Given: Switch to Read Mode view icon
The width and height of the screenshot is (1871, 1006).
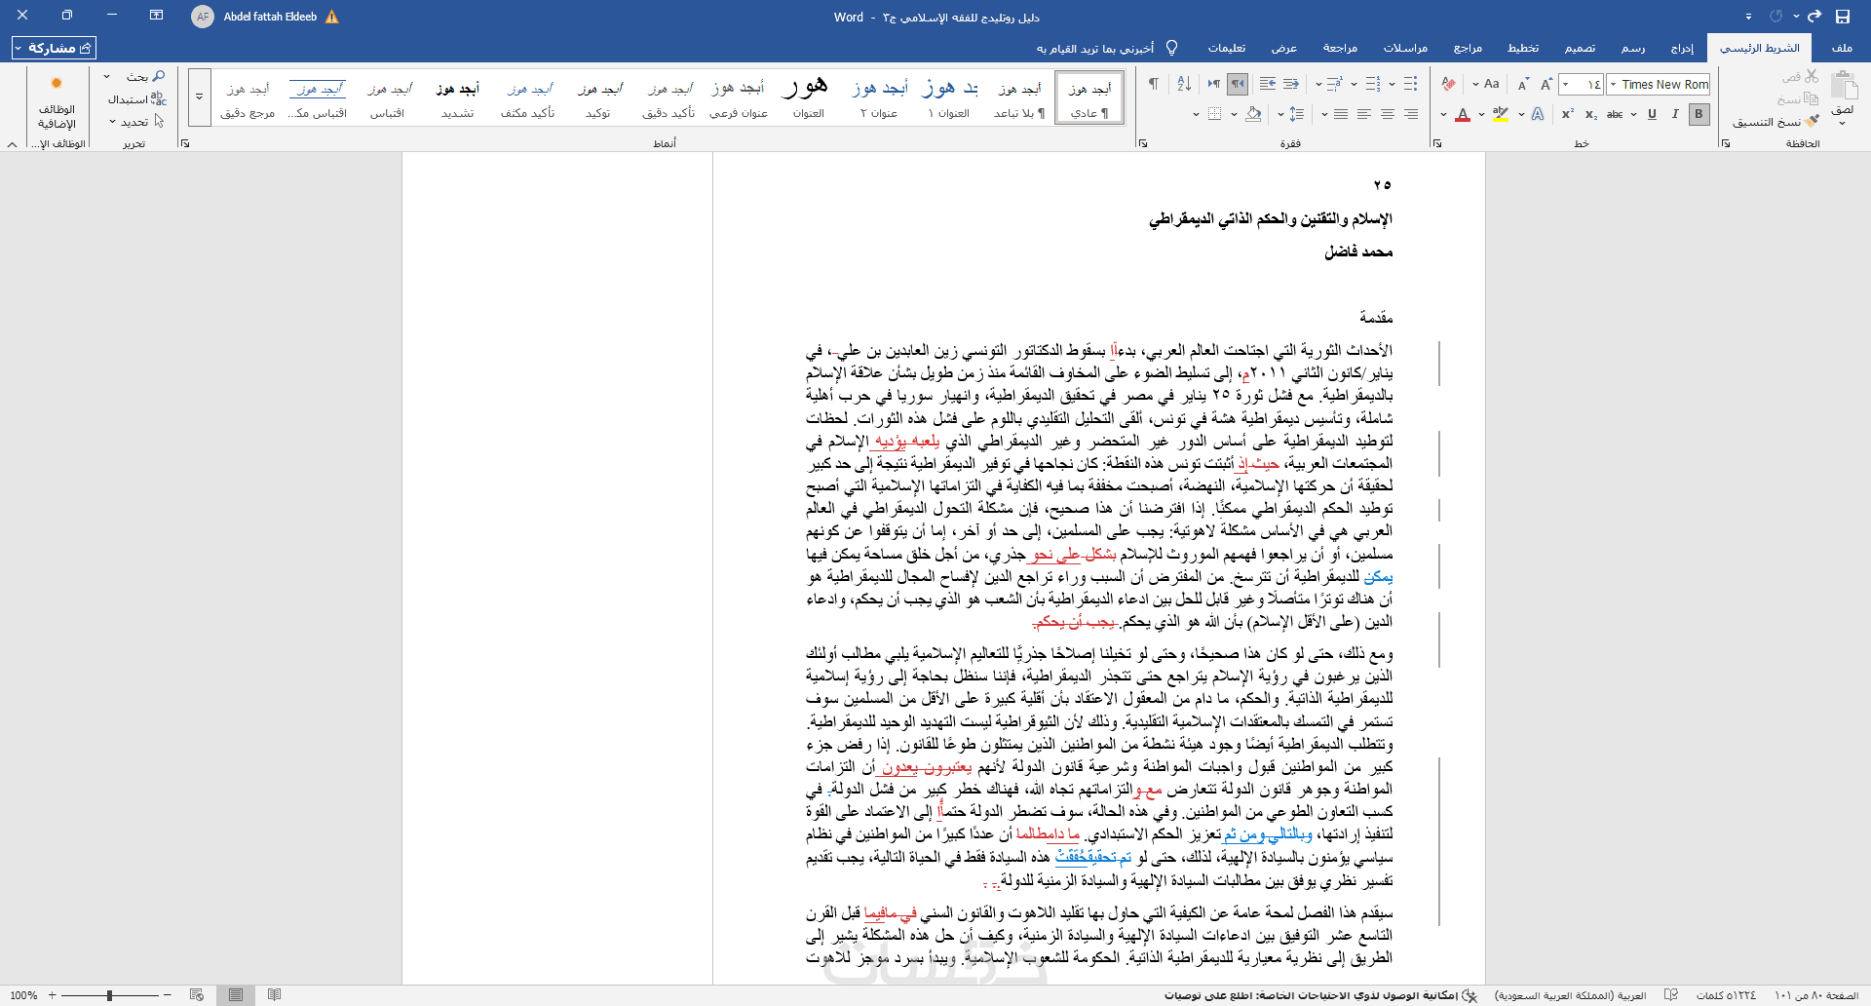Looking at the screenshot, I should coord(275,995).
